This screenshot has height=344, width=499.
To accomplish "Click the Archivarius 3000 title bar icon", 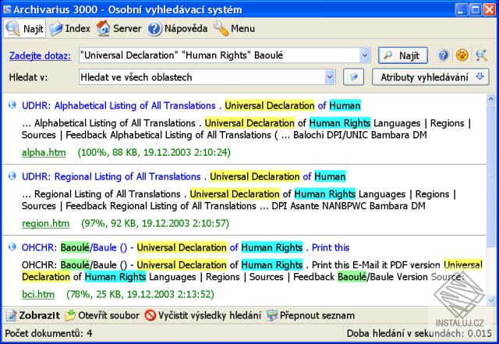I will click(7, 9).
